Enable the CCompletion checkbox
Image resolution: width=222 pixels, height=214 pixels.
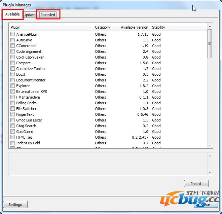(12, 46)
